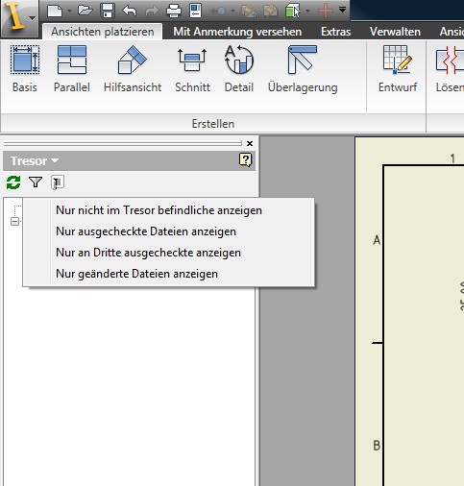Expand the Tresor browser dropdown

(35, 160)
